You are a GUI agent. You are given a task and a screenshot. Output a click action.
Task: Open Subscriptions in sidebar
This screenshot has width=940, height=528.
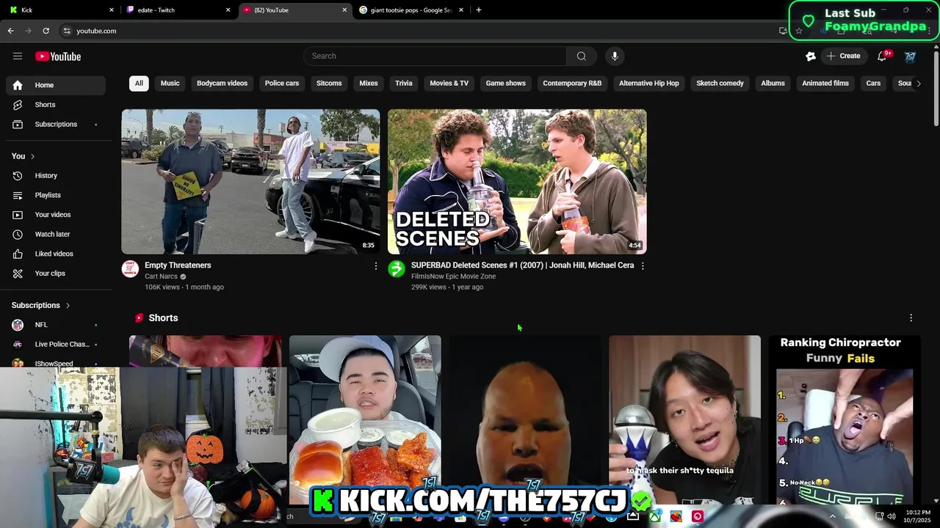point(56,125)
